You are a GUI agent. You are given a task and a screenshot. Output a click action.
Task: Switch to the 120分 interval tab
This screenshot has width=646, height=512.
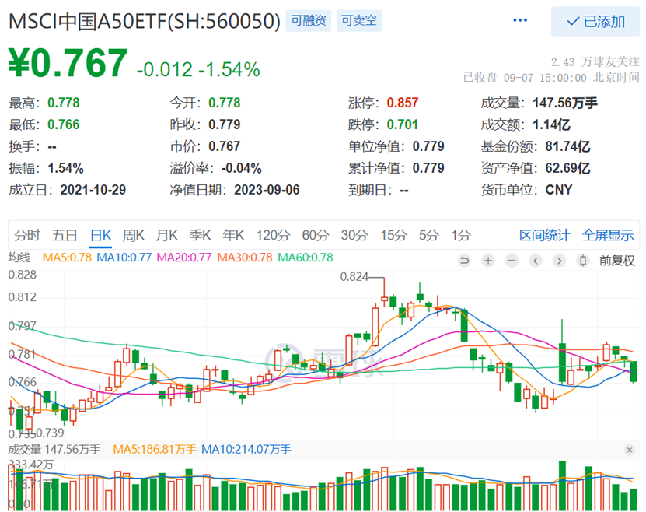point(273,236)
